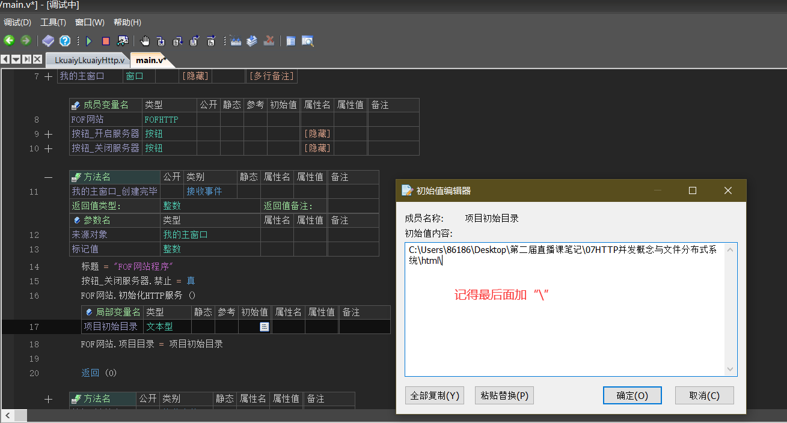The width and height of the screenshot is (787, 423).
Task: Click the blue ruler-like toolbar icon
Action: (236, 41)
